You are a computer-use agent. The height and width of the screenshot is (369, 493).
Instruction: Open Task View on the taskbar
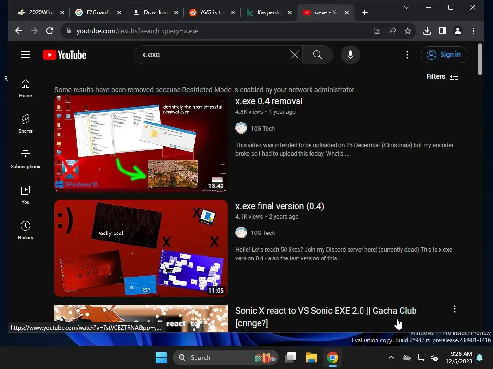point(290,357)
